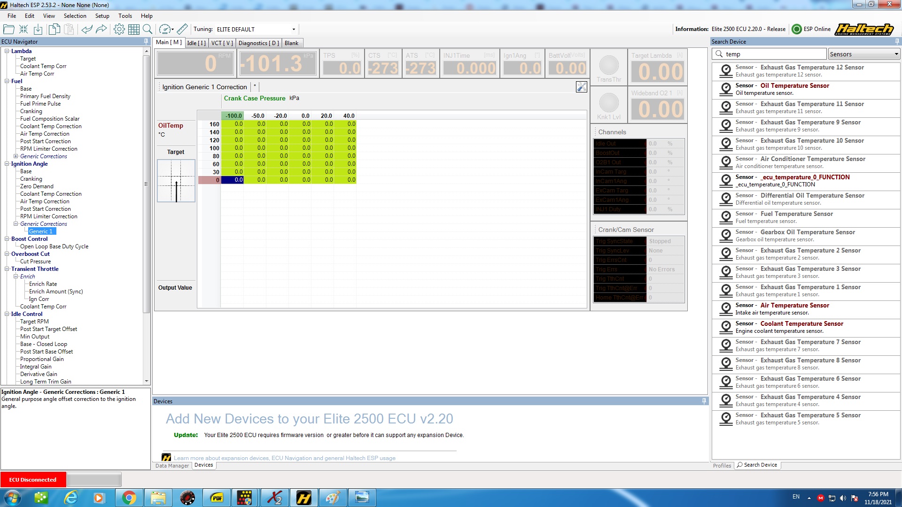Image resolution: width=902 pixels, height=507 pixels.
Task: Click the Fuel Temperature Sensor device icon
Action: click(x=726, y=217)
